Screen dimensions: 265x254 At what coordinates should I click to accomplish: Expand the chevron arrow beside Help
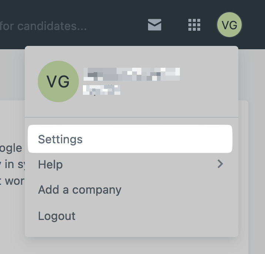click(x=220, y=164)
